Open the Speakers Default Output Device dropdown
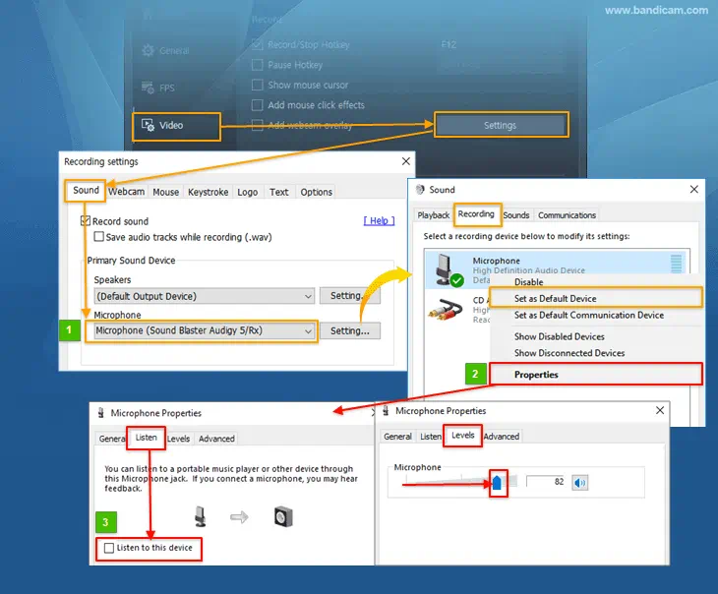The width and height of the screenshot is (718, 594). [203, 296]
